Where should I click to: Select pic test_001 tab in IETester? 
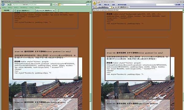click(x=119, y=7)
